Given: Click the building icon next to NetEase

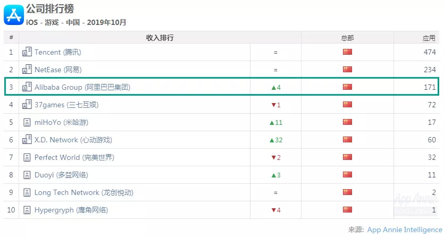Looking at the screenshot, I should coord(27,70).
